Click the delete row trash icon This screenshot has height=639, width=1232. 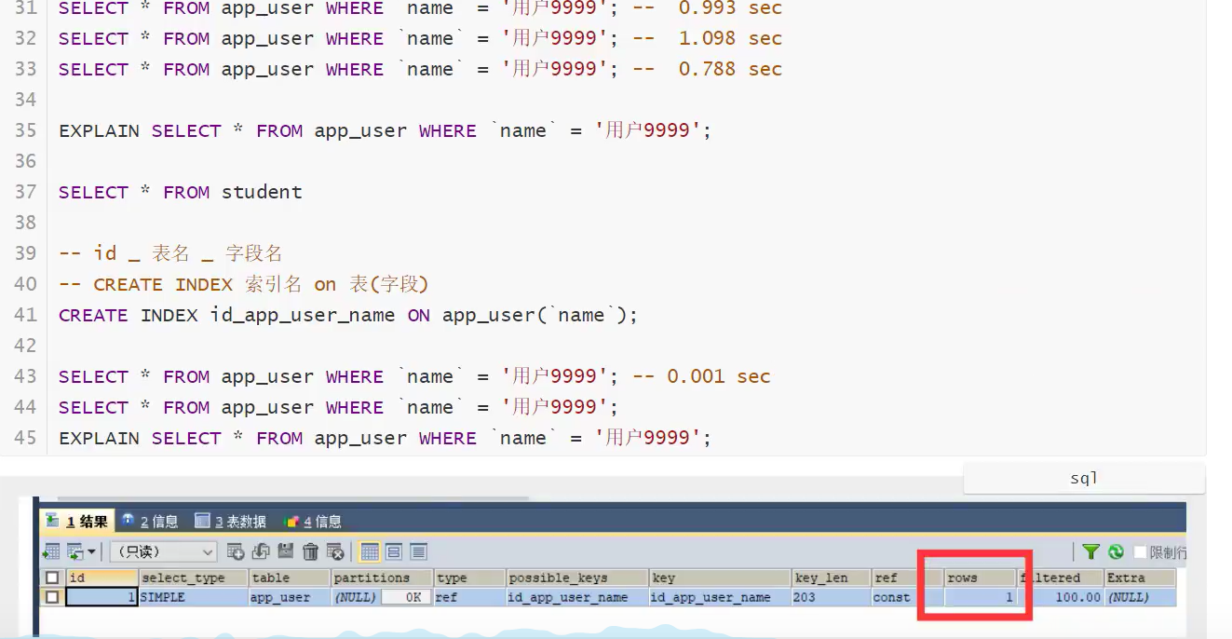click(x=311, y=551)
